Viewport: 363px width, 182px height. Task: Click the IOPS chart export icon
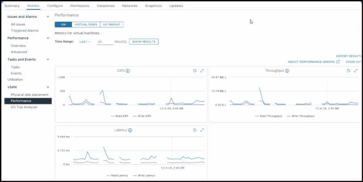tap(195, 71)
